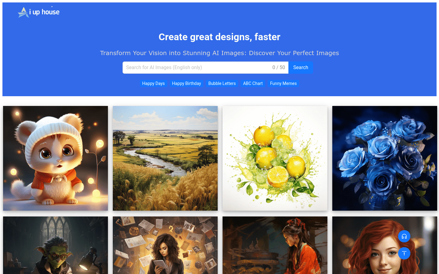
Task: Open the woman in red kimono image
Action: click(x=275, y=245)
